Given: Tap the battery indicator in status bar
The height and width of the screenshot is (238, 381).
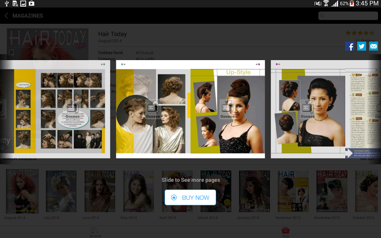Looking at the screenshot, I should point(351,3).
